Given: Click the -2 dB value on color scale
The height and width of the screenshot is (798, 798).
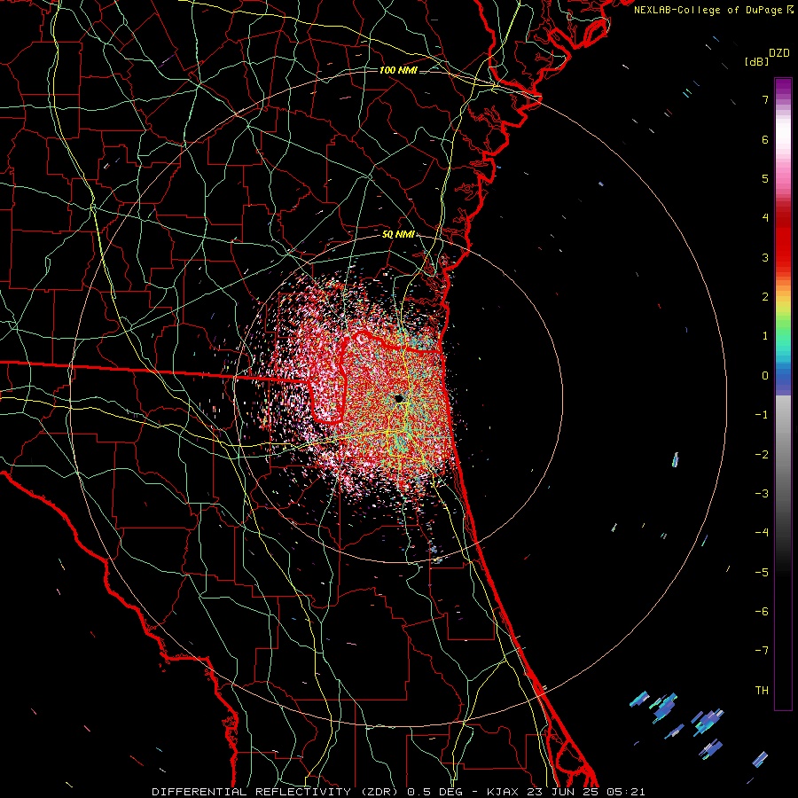Looking at the screenshot, I should [762, 455].
